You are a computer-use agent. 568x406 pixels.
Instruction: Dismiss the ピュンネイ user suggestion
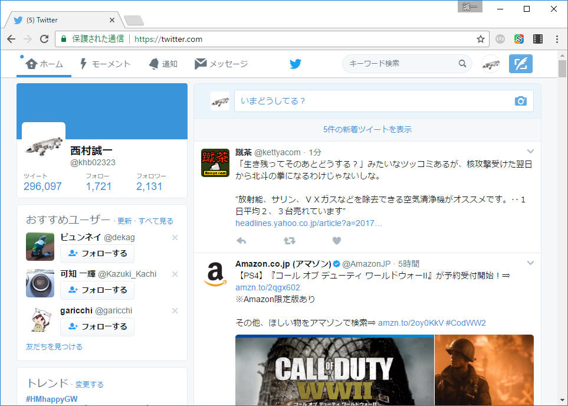[175, 237]
